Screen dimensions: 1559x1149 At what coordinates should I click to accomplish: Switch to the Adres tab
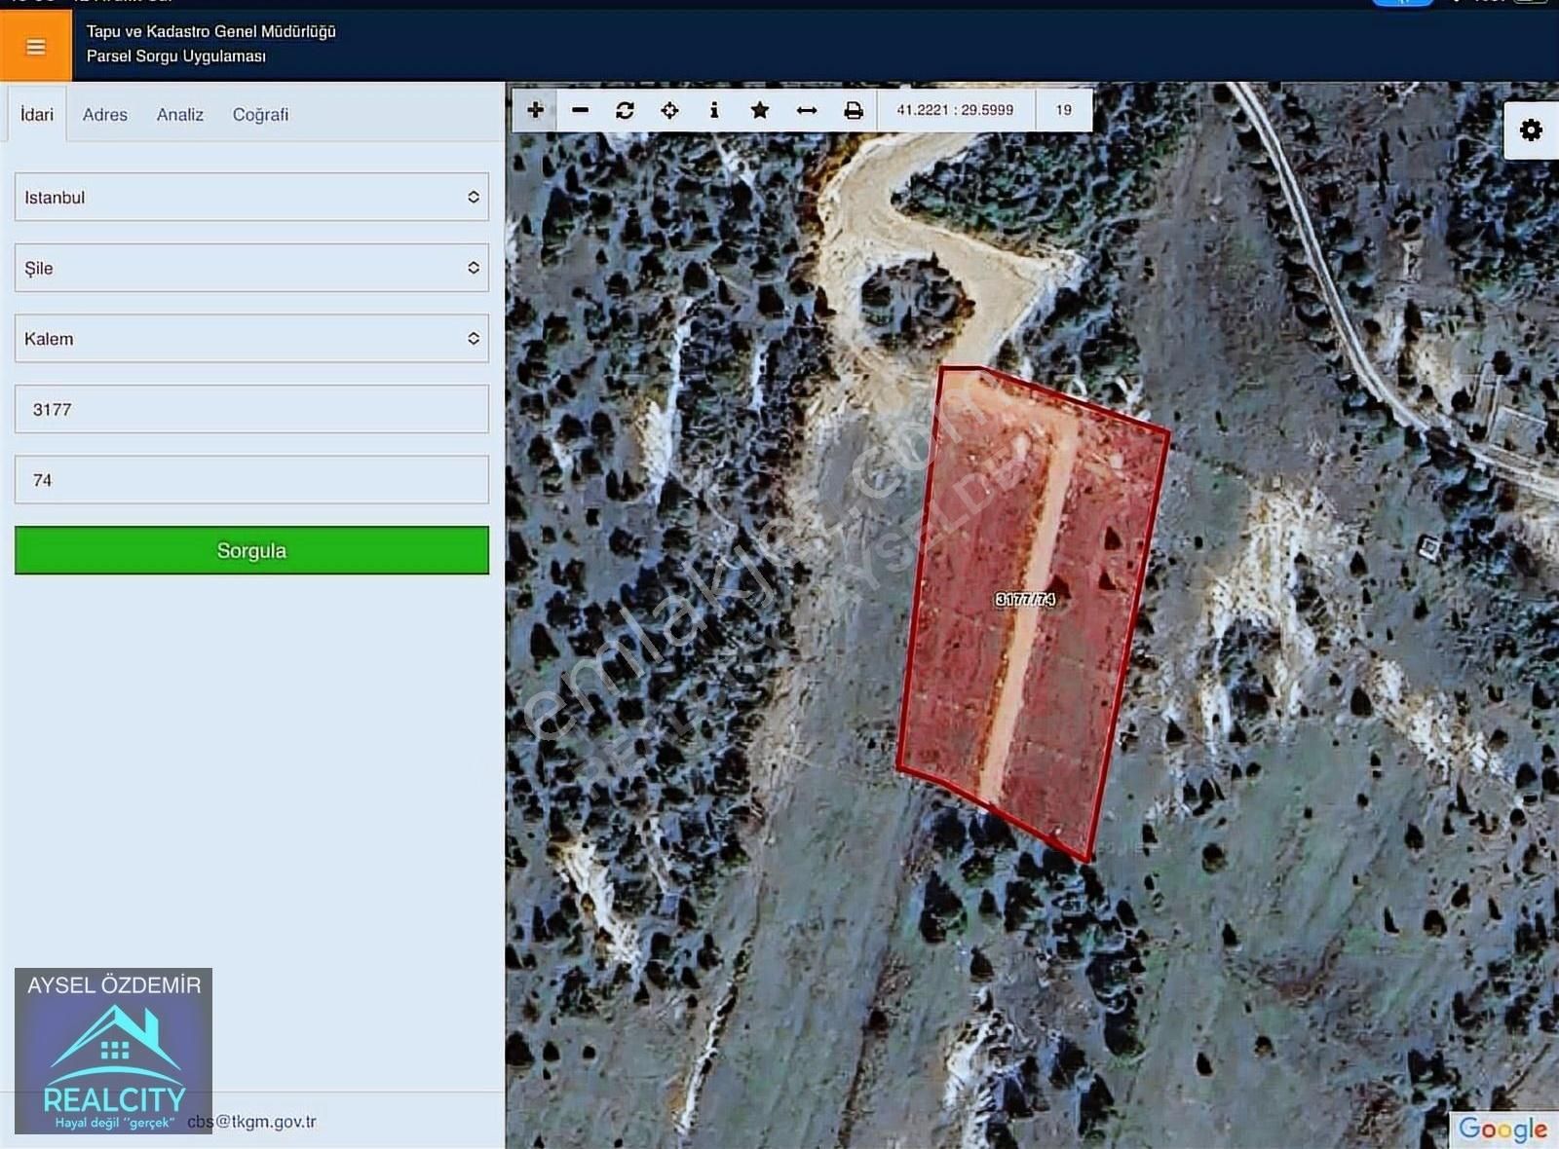point(105,114)
